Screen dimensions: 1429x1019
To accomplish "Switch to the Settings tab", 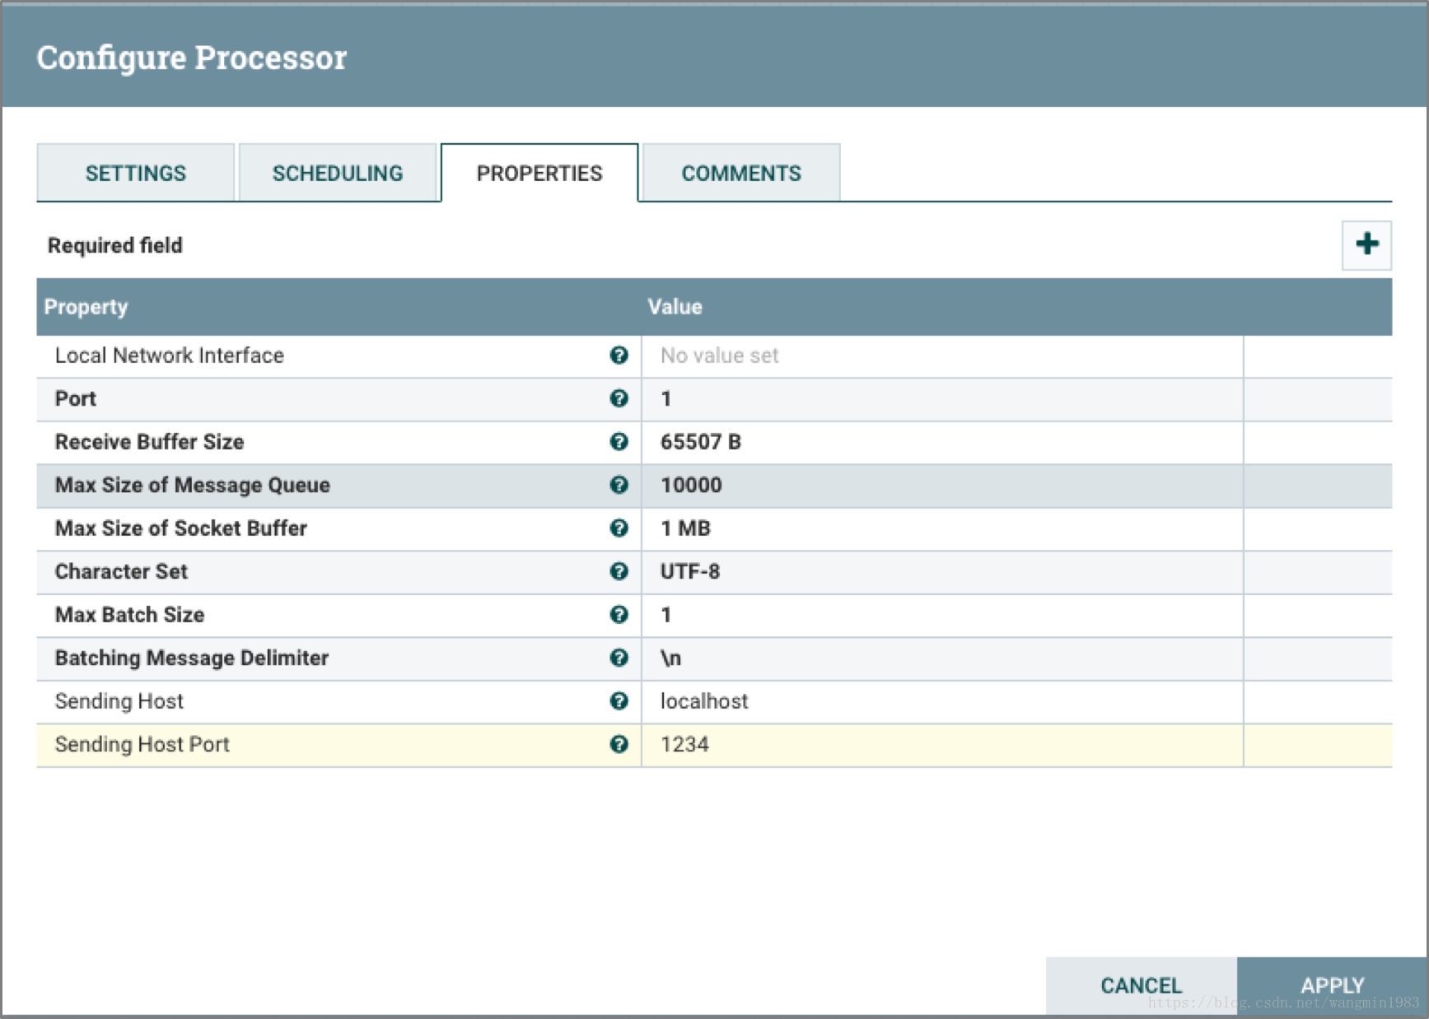I will [x=136, y=173].
